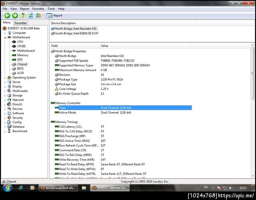
Task: Switch to the Menu tab
Action: (7, 23)
